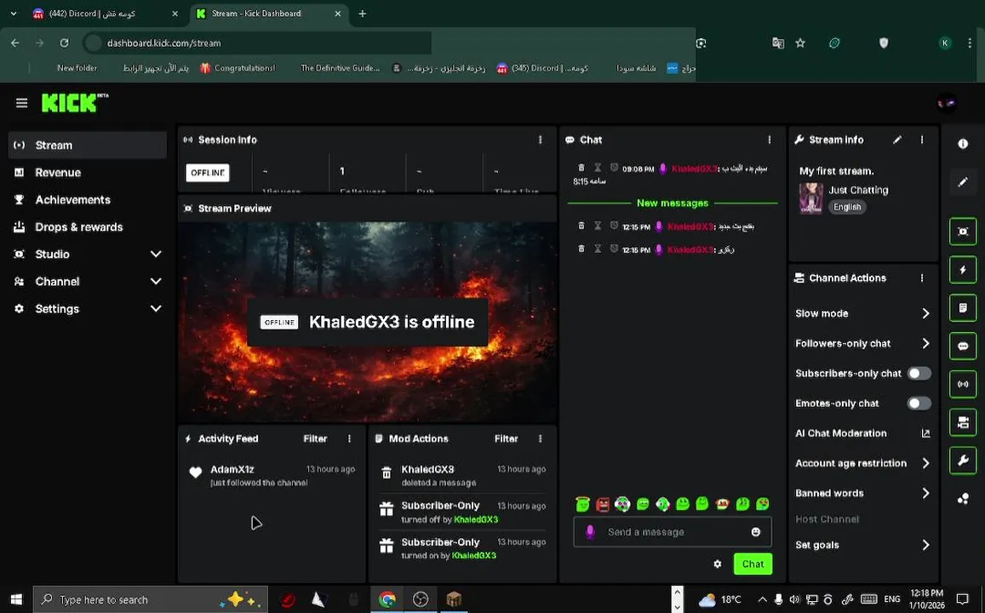Open Session Info panel options menu
The height and width of the screenshot is (613, 985).
541,140
